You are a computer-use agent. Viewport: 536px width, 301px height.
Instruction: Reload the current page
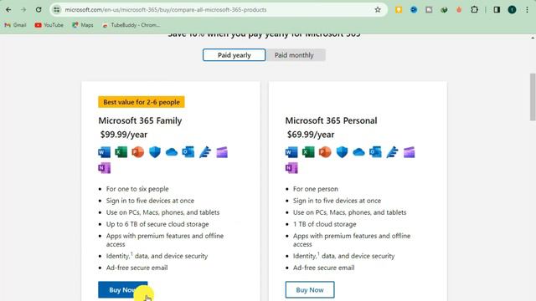tap(39, 9)
